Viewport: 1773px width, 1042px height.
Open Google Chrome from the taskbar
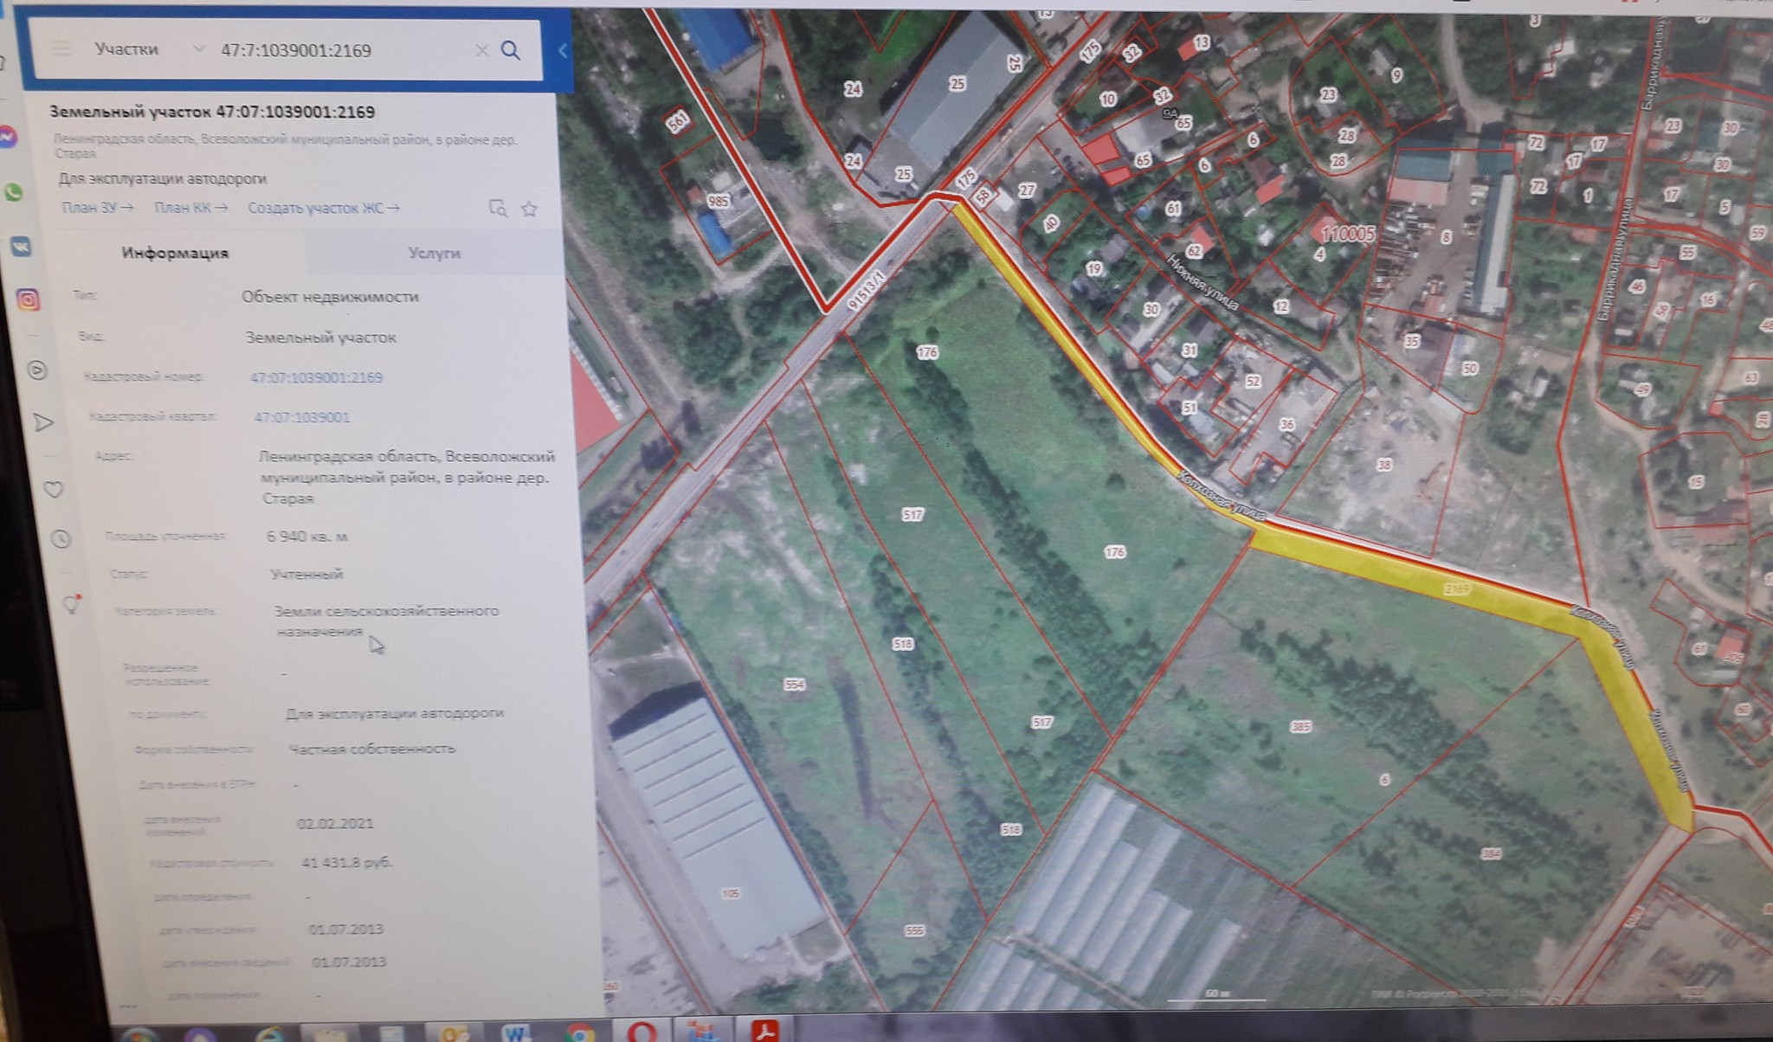(x=579, y=1032)
